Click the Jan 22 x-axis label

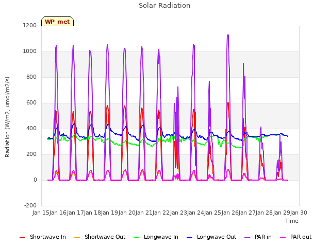(161, 213)
